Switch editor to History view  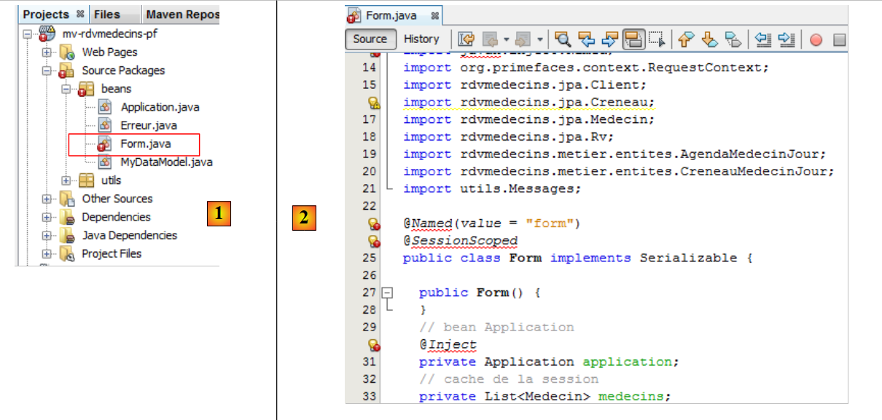point(421,39)
